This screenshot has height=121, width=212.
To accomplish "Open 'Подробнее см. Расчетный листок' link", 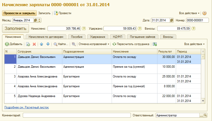I will point(27,107).
